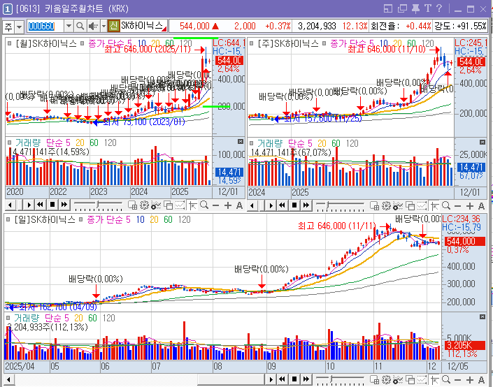Fast-forward the daily chart

click(x=306, y=379)
